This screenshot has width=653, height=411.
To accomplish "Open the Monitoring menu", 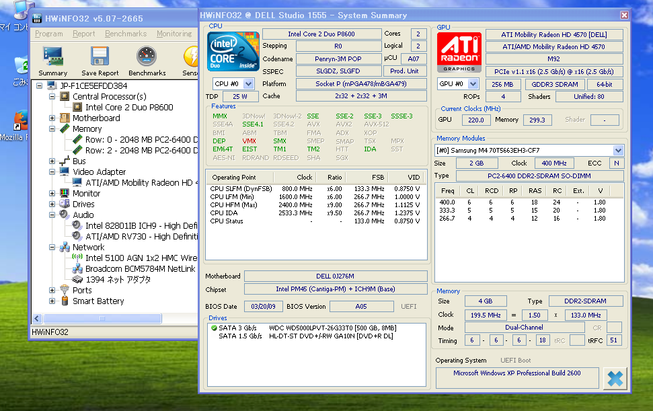I will (174, 34).
